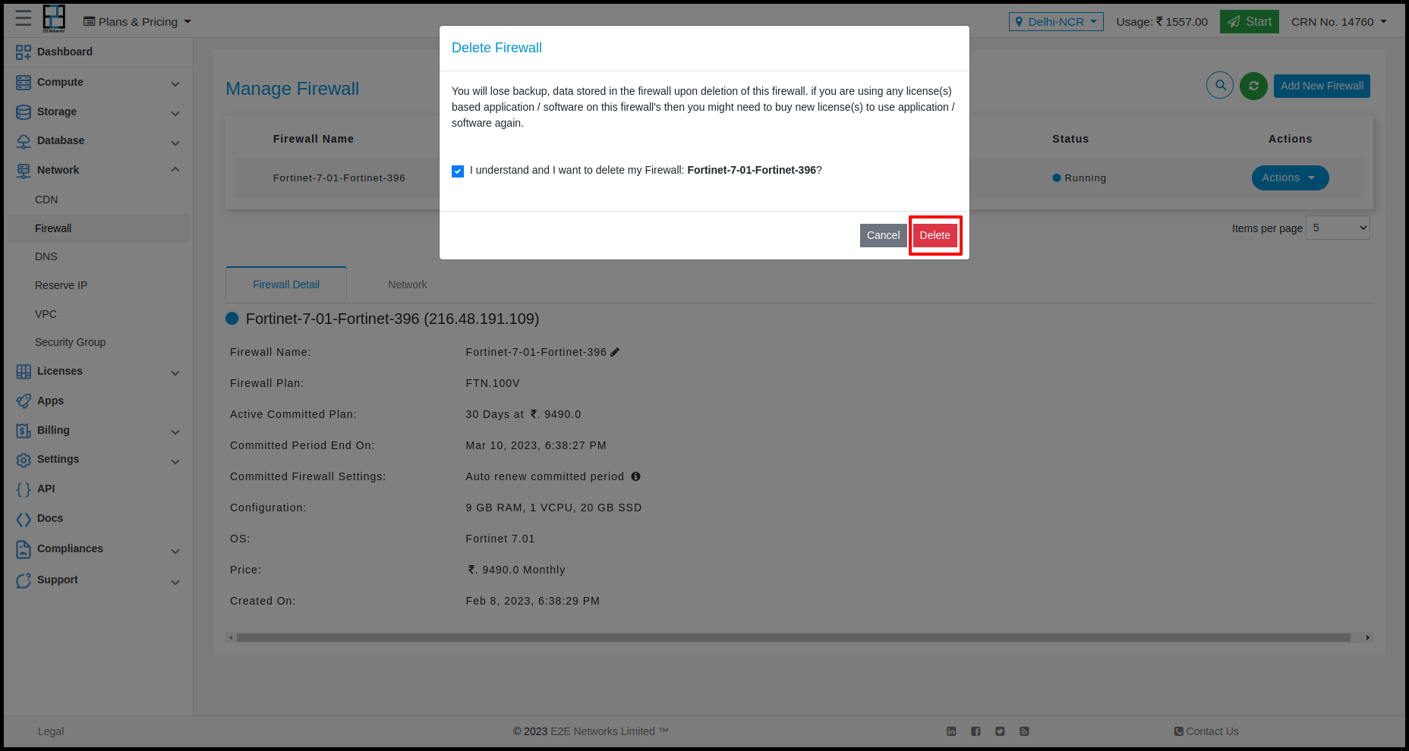Open the Actions dropdown for Fortinet firewall
1409x751 pixels.
pos(1290,178)
